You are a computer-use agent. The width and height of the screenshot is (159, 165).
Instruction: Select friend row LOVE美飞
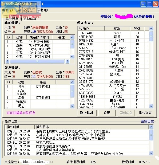[113, 59]
